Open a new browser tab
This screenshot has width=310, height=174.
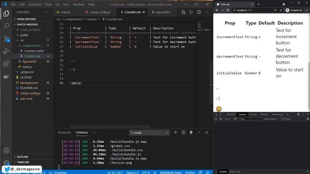tap(258, 4)
